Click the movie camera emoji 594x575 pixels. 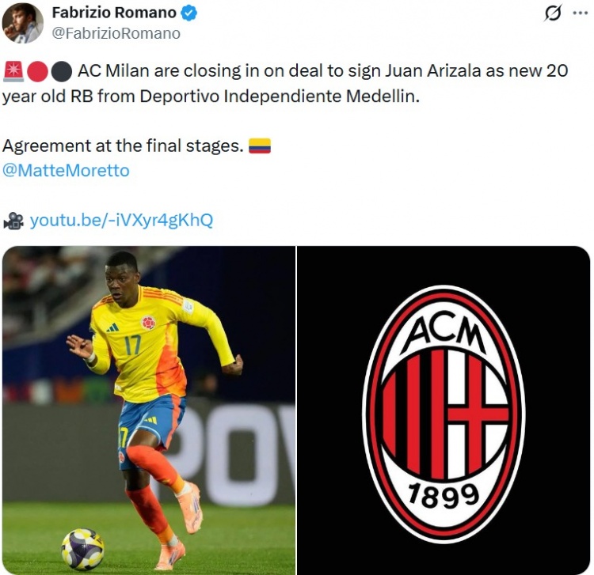pos(13,221)
